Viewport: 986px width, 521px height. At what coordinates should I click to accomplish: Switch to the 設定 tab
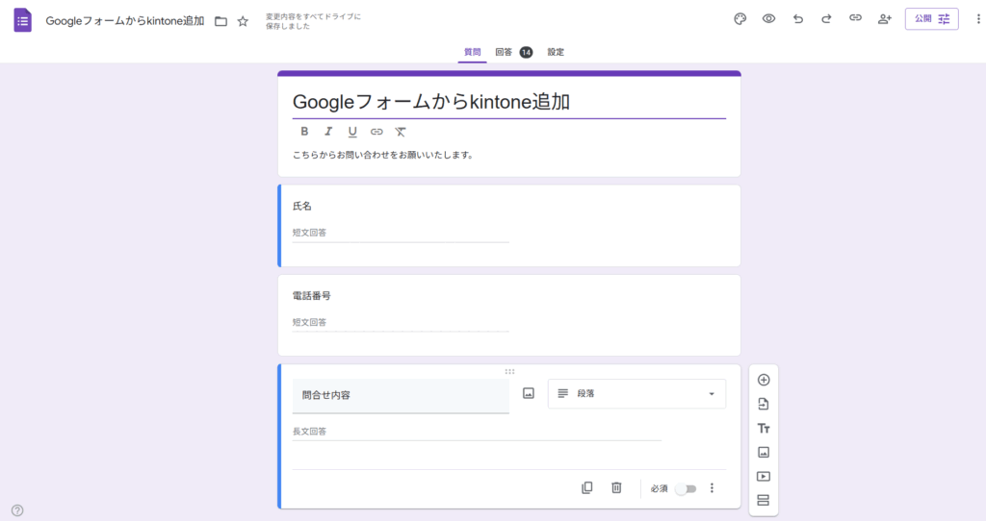point(556,52)
